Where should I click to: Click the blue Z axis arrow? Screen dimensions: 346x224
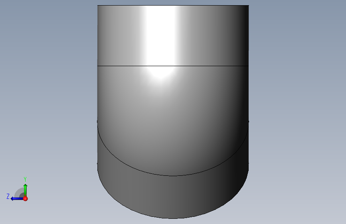(x=17, y=199)
